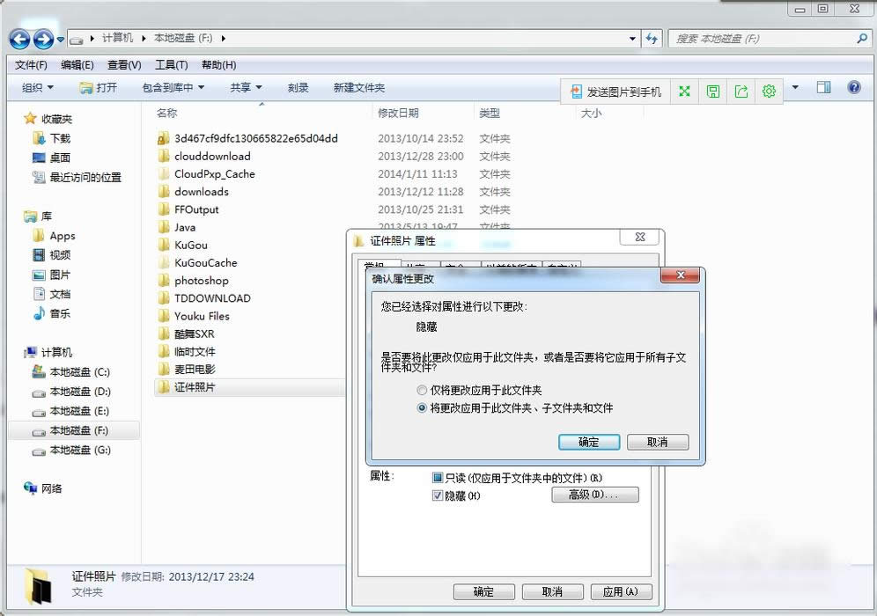The width and height of the screenshot is (877, 616).
Task: Open recent locations dropdown beside nav arrows
Action: [61, 40]
